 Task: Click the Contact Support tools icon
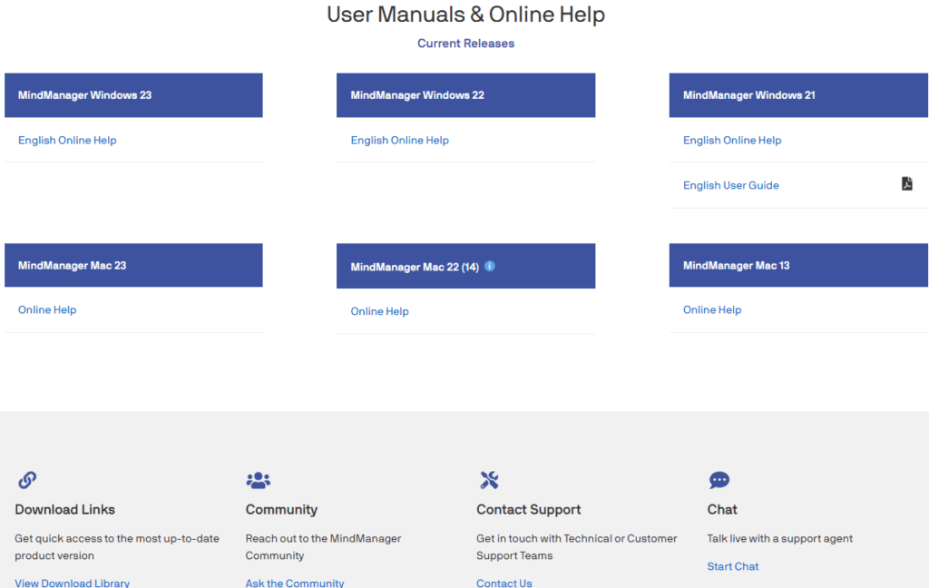489,479
